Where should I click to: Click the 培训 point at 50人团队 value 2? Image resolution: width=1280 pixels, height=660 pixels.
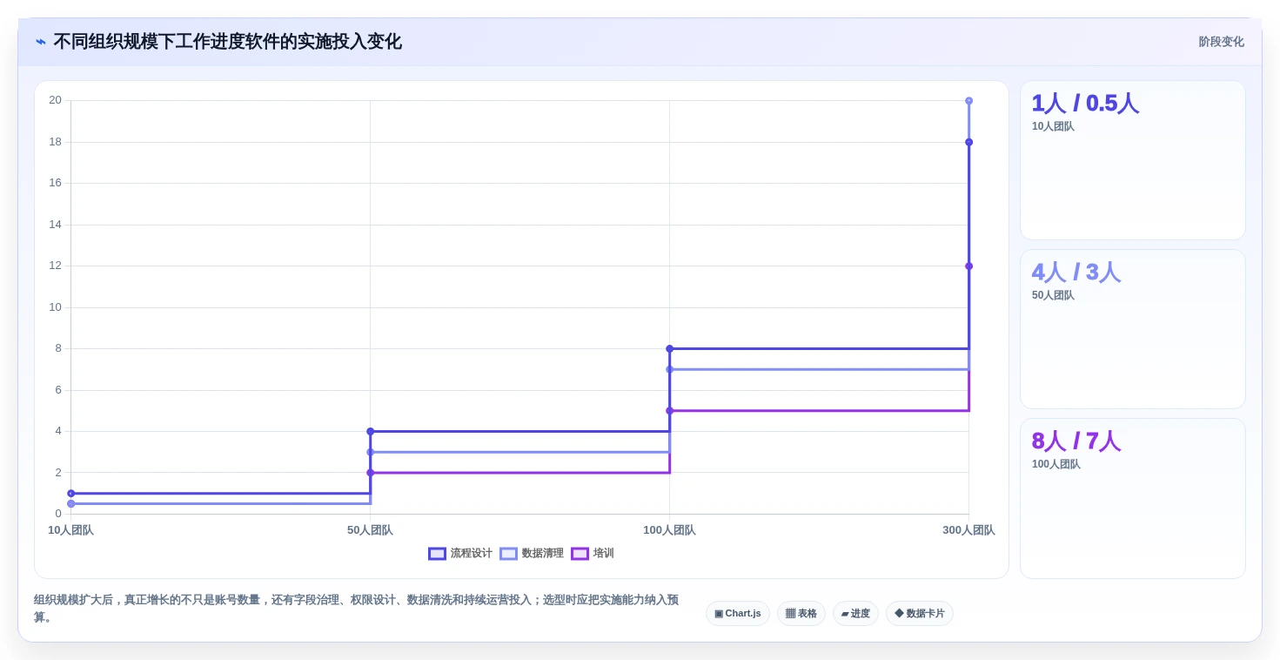[x=370, y=473]
